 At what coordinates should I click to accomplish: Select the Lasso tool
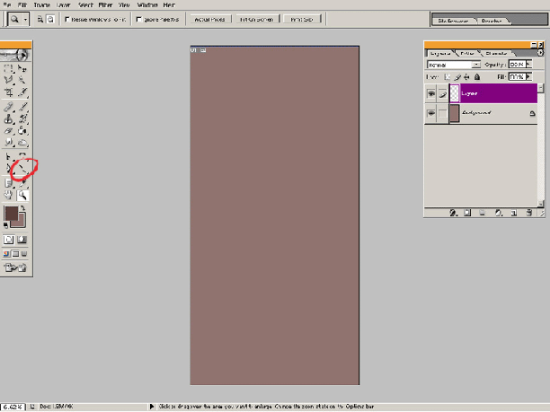point(8,80)
